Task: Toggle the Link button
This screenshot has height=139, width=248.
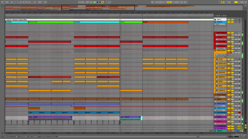Action: point(4,2)
